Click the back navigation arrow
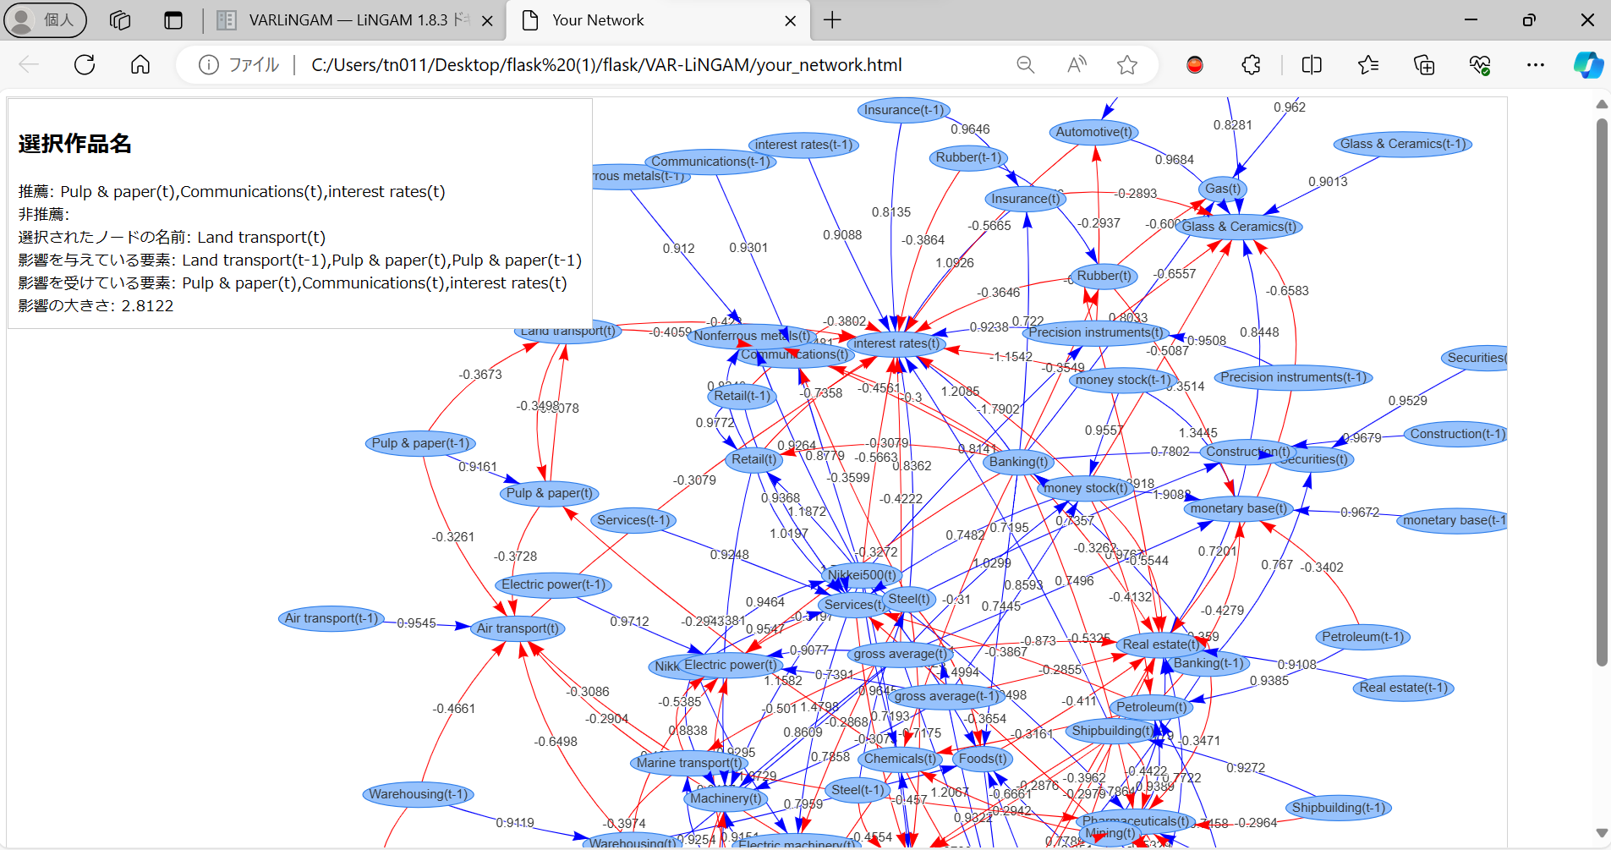Image resolution: width=1611 pixels, height=850 pixels. tap(28, 64)
